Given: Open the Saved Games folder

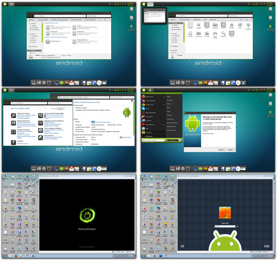Looking at the screenshot, I should (x=215, y=34).
